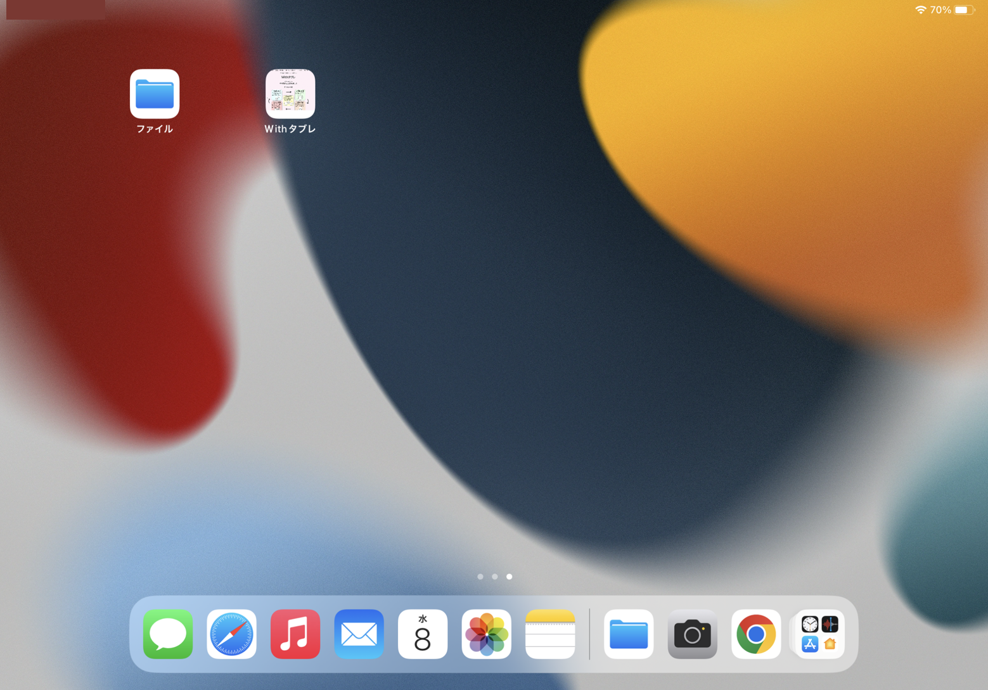
Task: Tap the Wi-Fi status icon
Action: (x=921, y=10)
